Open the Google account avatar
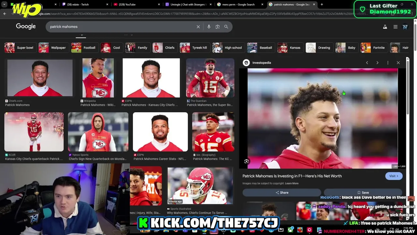Image resolution: width=417 pixels, height=235 pixels. pyautogui.click(x=405, y=27)
